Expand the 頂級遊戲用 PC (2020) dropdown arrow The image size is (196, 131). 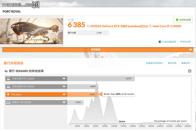[x=64, y=79]
